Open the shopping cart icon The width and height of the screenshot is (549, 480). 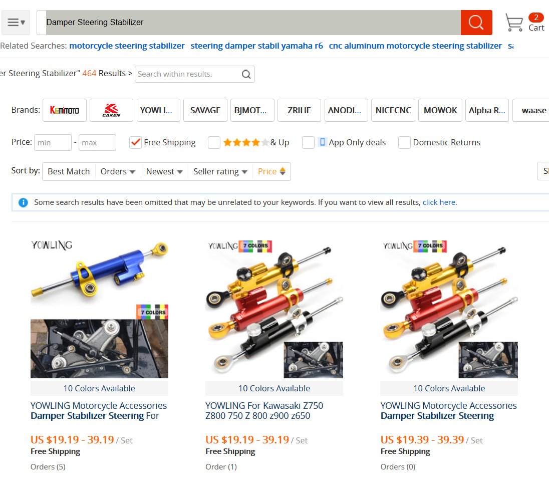click(514, 23)
